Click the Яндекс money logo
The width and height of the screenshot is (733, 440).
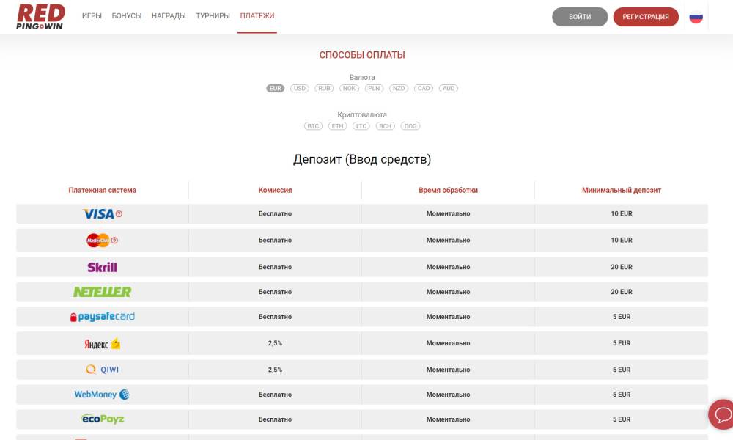103,344
